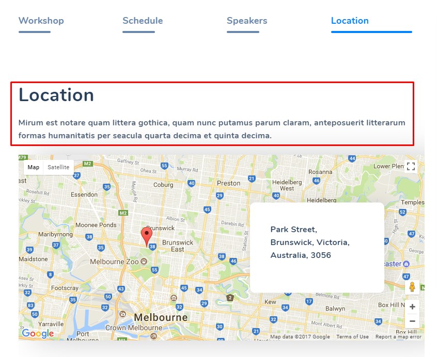This screenshot has height=357, width=437.
Task: Go to the Speakers tab
Action: [x=247, y=21]
